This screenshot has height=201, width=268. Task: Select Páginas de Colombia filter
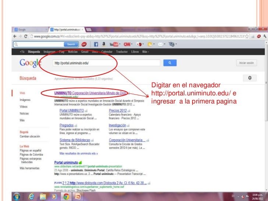tap(31, 155)
